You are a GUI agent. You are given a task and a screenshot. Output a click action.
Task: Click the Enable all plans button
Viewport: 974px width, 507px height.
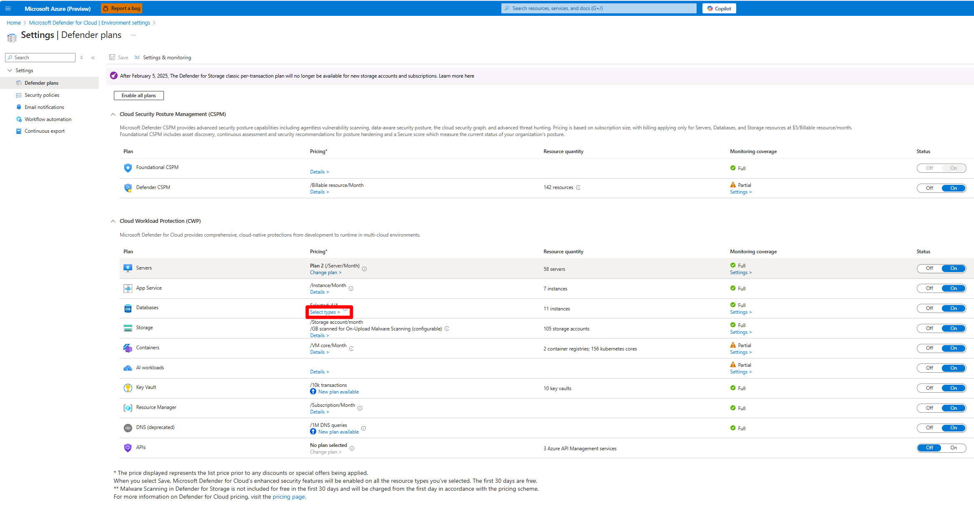tap(138, 95)
